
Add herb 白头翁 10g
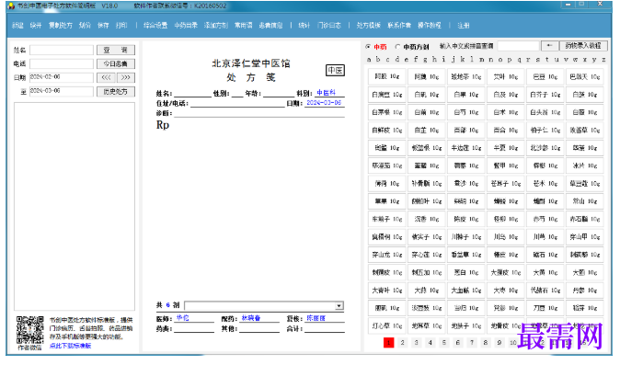[x=545, y=112]
